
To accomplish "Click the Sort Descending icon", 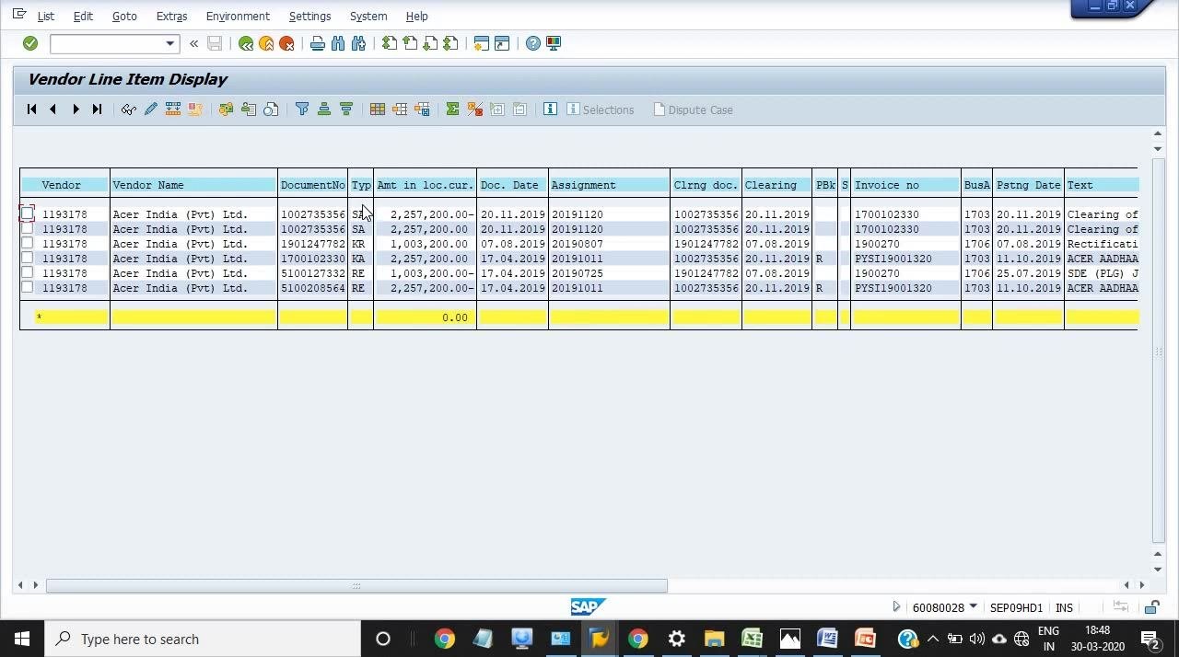I will 346,109.
